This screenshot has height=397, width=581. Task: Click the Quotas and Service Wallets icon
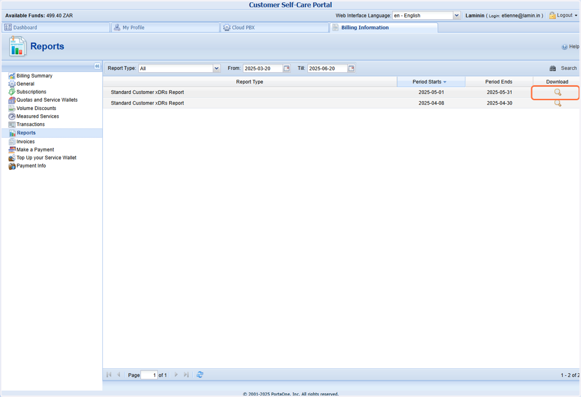12,100
